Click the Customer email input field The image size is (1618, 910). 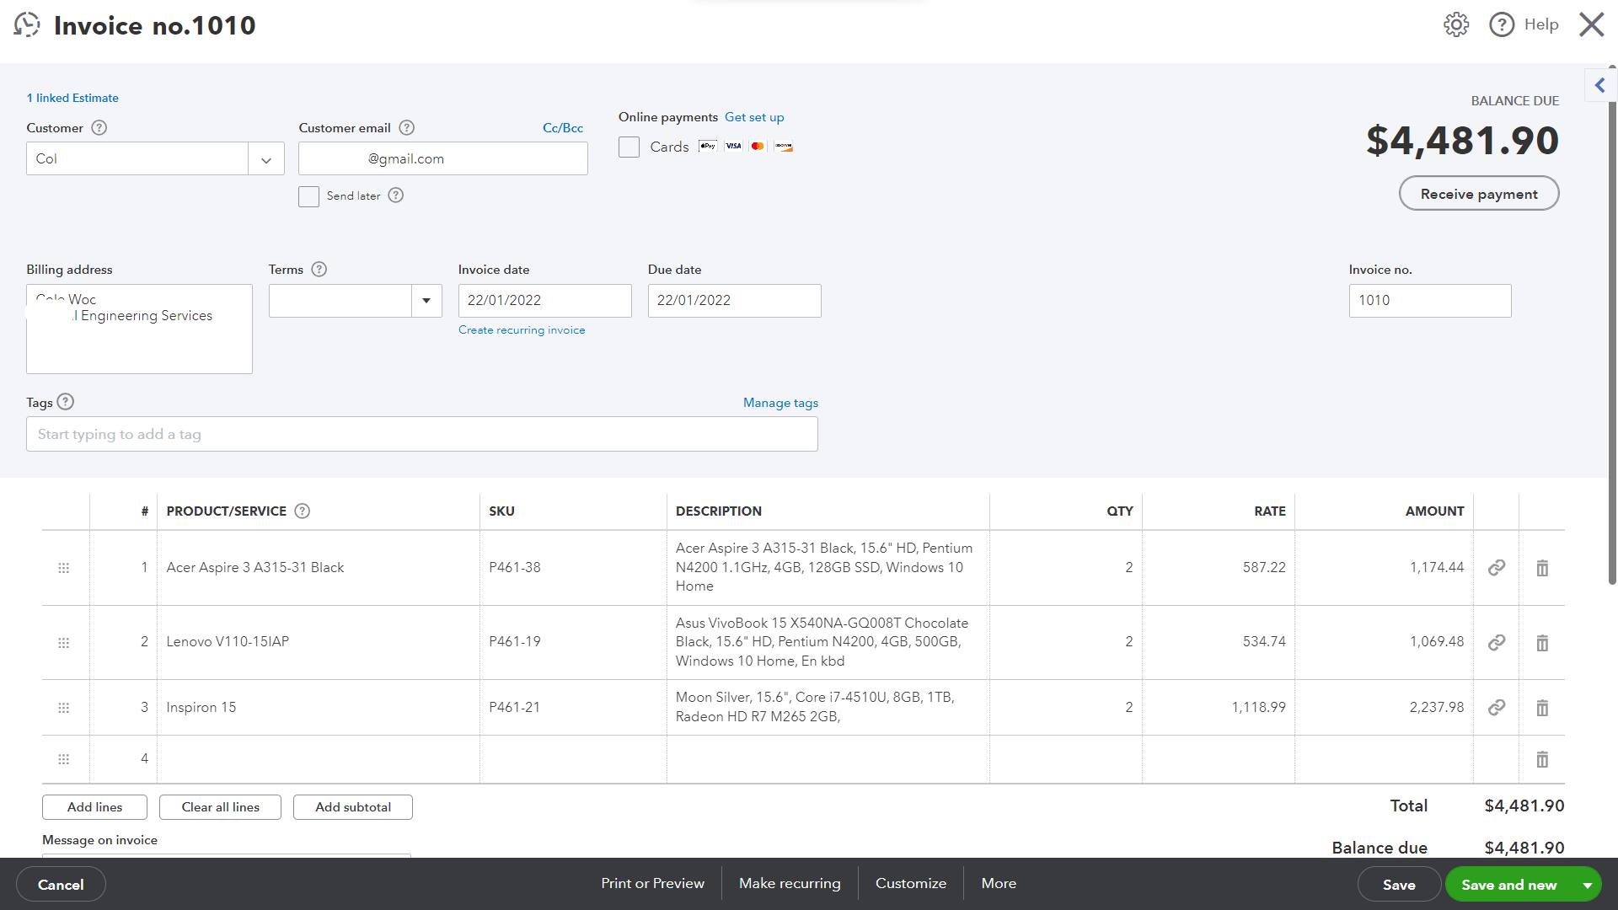click(x=443, y=158)
